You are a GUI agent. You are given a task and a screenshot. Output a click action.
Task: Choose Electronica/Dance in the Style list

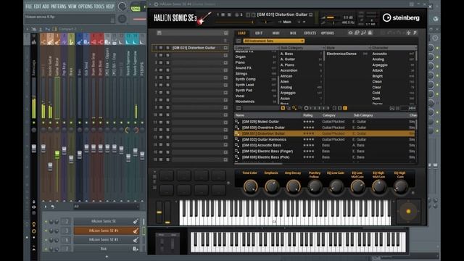coord(341,54)
